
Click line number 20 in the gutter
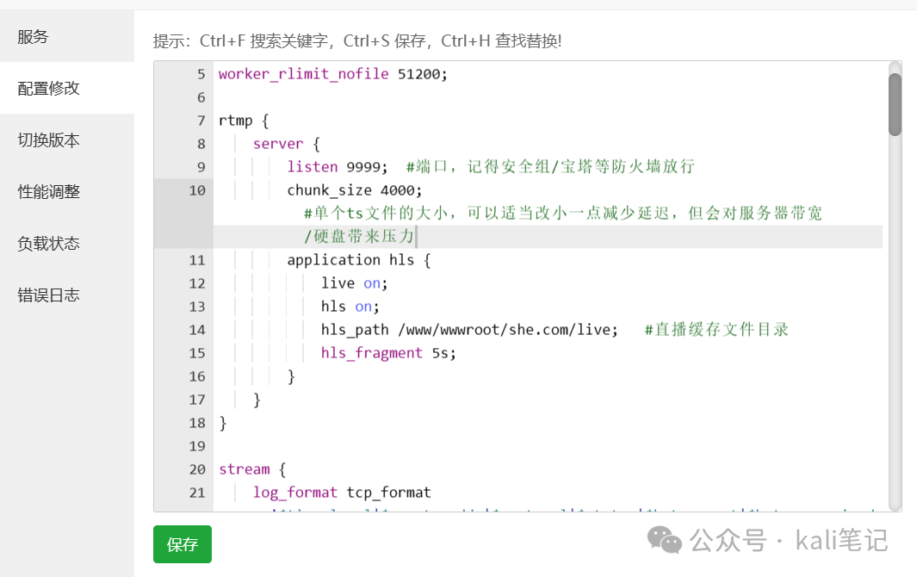click(197, 469)
